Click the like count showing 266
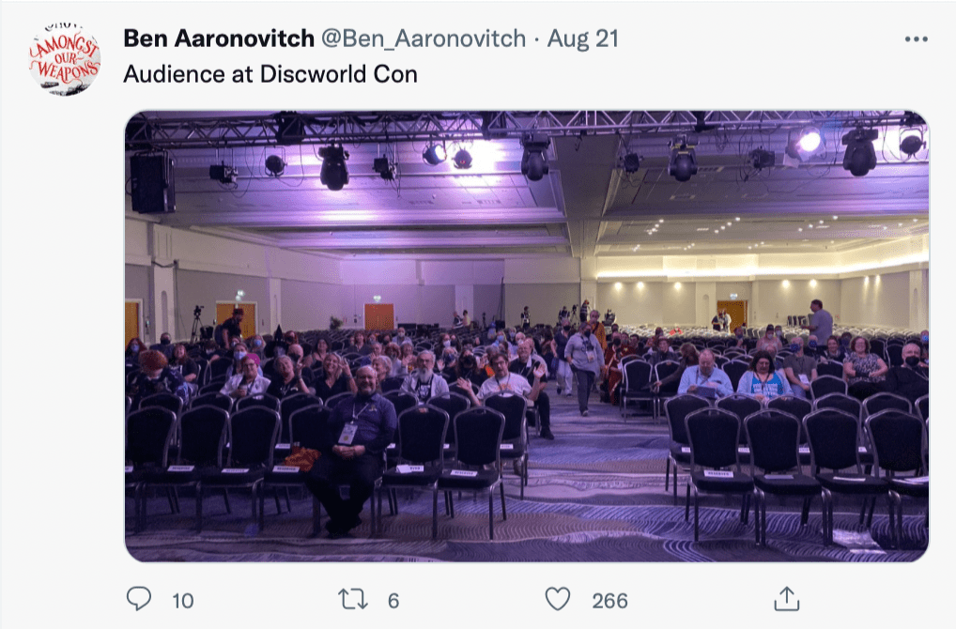956x629 pixels. [x=609, y=601]
